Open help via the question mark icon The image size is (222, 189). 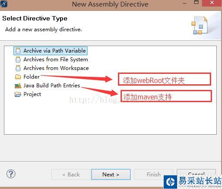(x=11, y=174)
